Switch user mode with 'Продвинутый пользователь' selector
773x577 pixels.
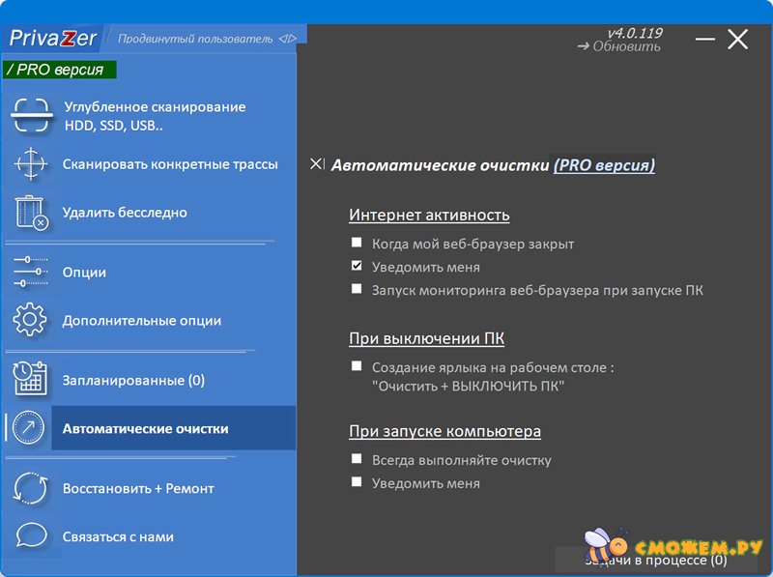(208, 39)
